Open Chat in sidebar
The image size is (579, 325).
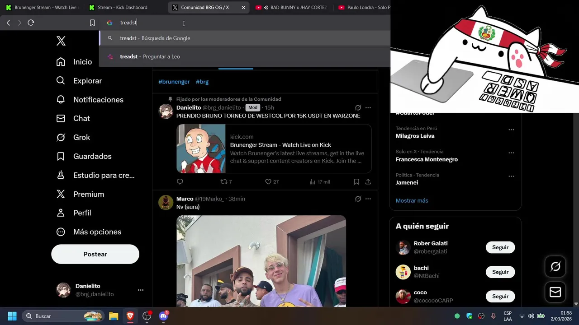73,118
